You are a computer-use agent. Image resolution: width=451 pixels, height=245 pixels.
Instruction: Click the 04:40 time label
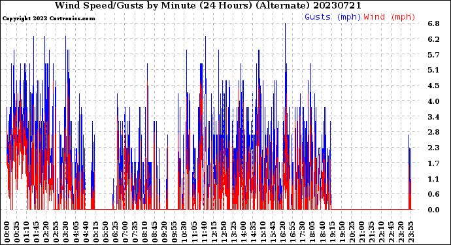tap(86, 232)
